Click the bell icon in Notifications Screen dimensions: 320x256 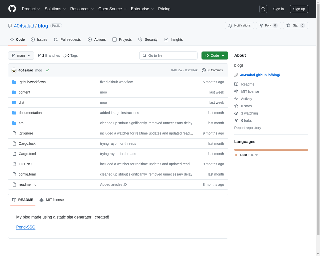tap(230, 25)
